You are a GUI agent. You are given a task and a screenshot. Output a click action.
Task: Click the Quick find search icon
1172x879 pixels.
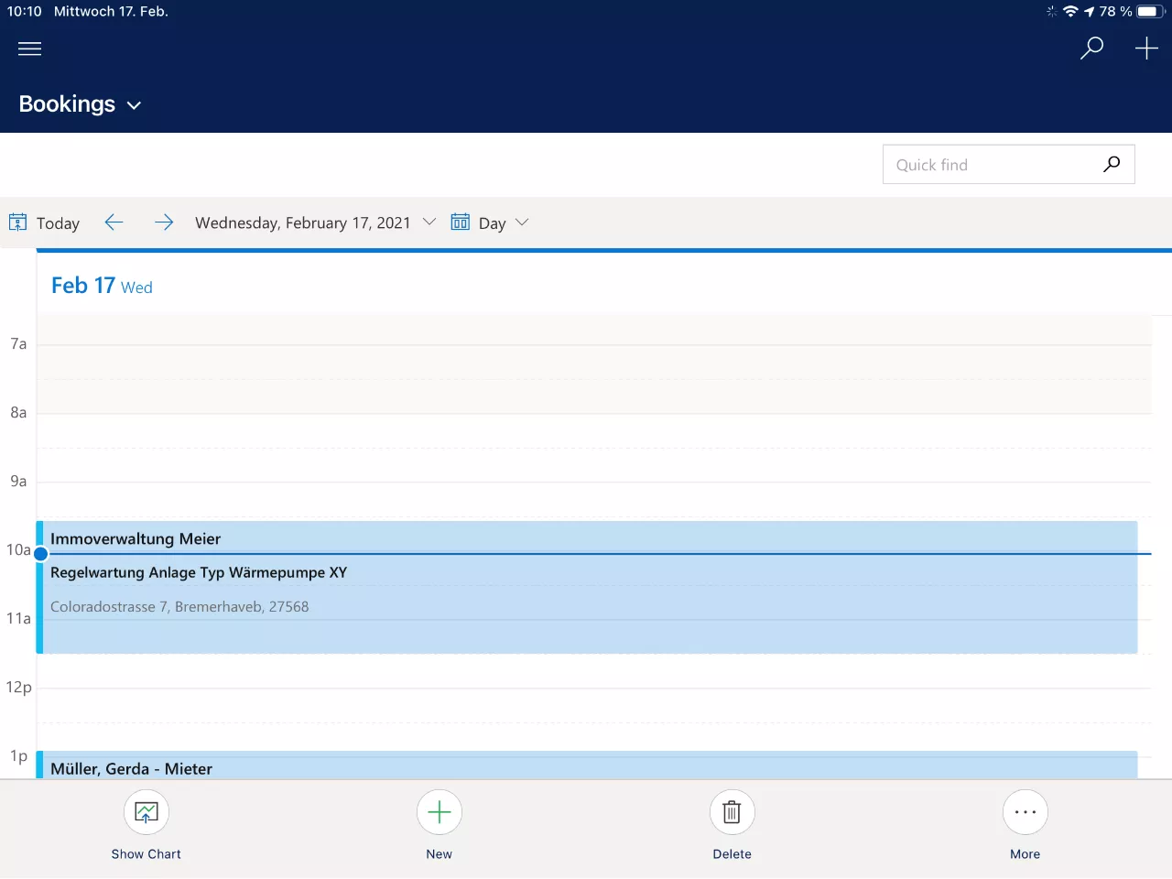tap(1112, 165)
